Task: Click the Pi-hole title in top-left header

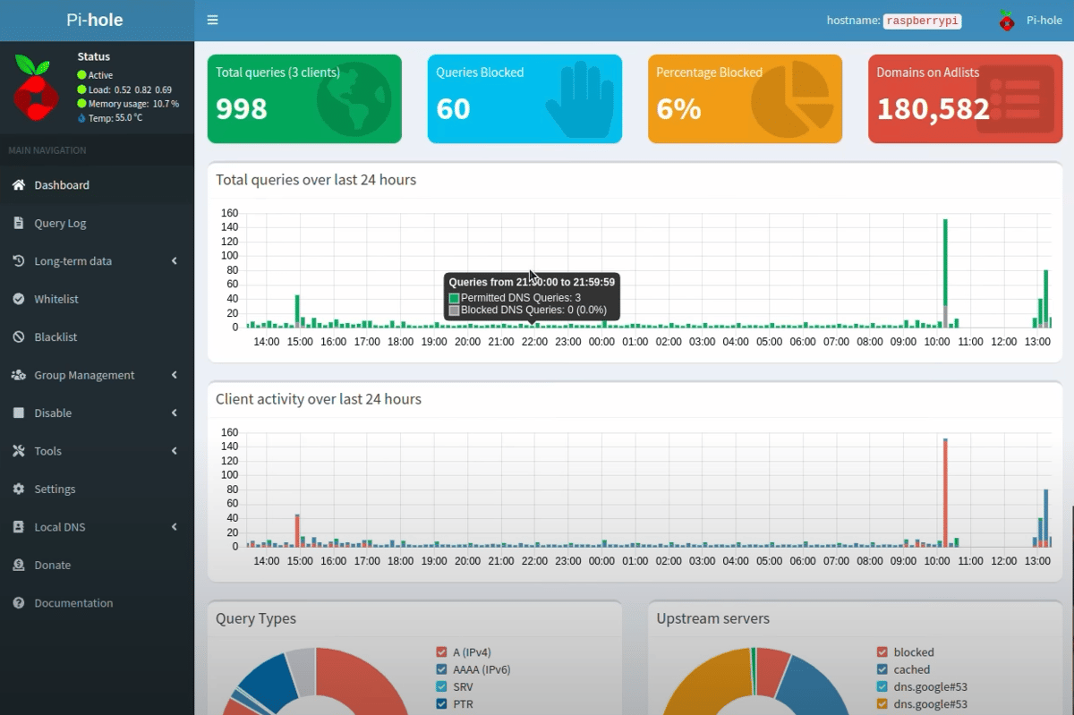Action: (x=95, y=20)
